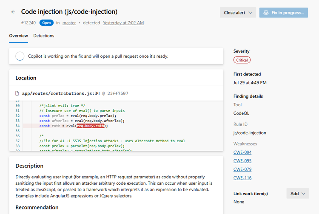Image resolution: width=319 pixels, height=214 pixels.
Task: Open the CWE-095 weakness link
Action: [242, 161]
